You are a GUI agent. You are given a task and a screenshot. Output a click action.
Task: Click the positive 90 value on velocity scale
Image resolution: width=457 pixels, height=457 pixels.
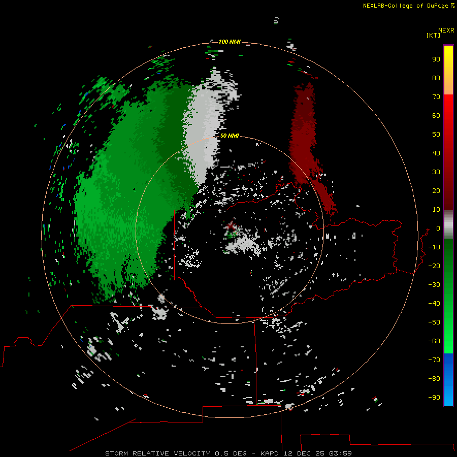tap(436, 59)
